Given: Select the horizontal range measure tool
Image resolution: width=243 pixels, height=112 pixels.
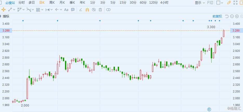Looking at the screenshot, I should [x=47, y=10].
